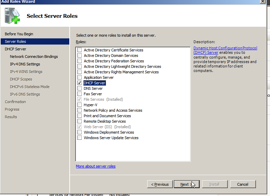Enable the Application Server role checkbox
The image size is (270, 196).
pyautogui.click(x=79, y=77)
